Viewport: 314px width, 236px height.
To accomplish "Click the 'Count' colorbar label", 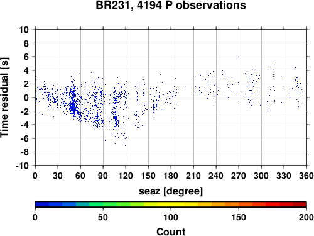I will tap(171, 232).
